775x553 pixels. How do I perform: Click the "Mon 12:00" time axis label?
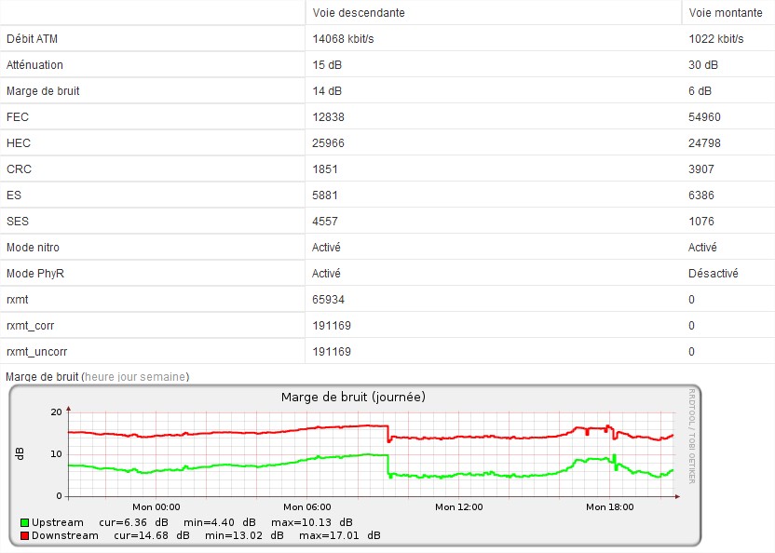(x=458, y=507)
